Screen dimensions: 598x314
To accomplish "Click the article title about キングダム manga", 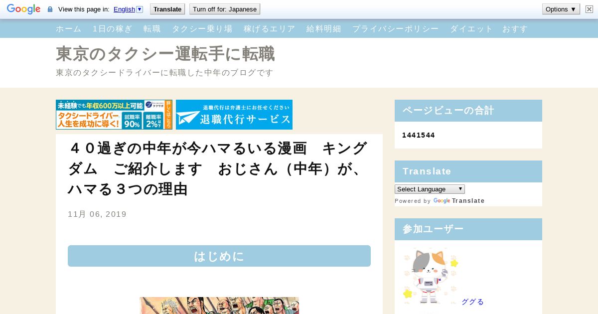I will [x=218, y=169].
